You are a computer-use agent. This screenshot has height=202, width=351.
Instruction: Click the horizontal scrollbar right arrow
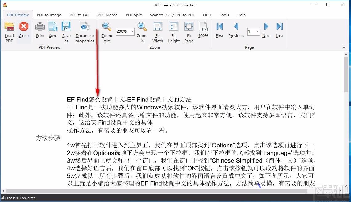341,191
